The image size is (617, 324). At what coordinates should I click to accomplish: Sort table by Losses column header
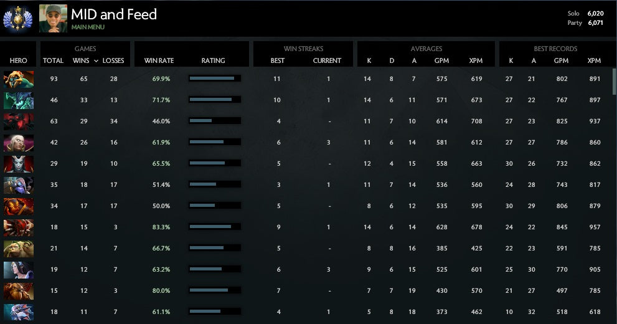pyautogui.click(x=113, y=61)
